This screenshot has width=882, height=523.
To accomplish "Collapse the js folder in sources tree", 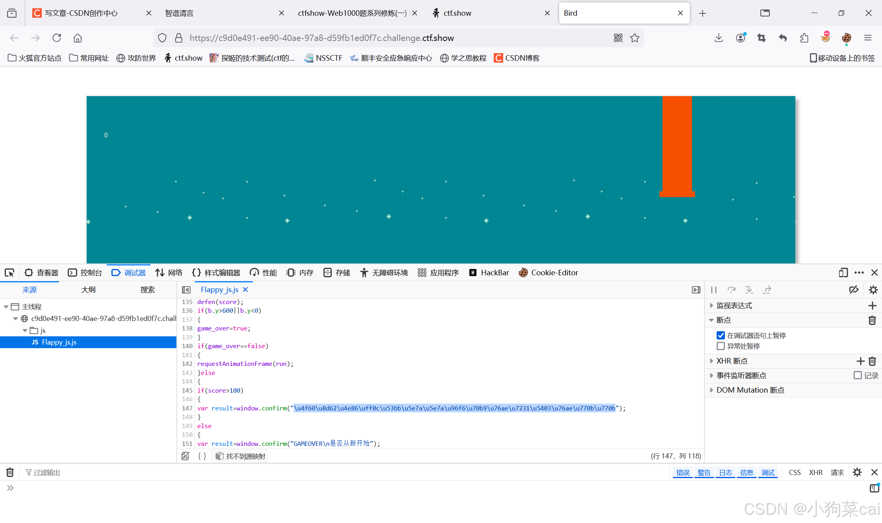I will tap(25, 330).
